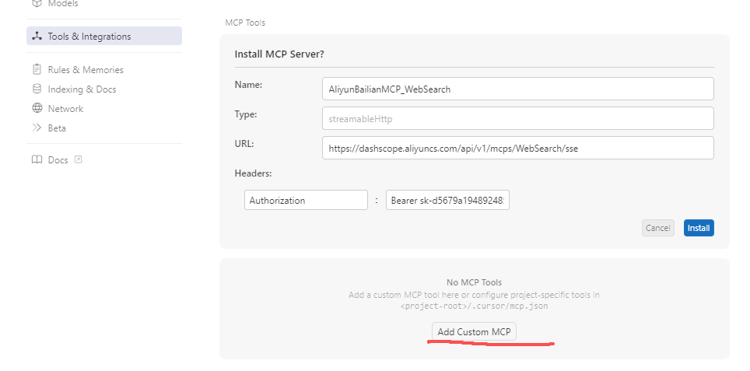The image size is (750, 371).
Task: Click the Docs book icon
Action: (x=37, y=159)
